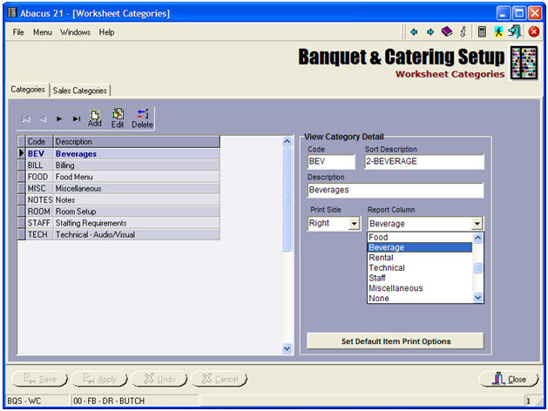
Task: Click the Description input field
Action: point(396,190)
